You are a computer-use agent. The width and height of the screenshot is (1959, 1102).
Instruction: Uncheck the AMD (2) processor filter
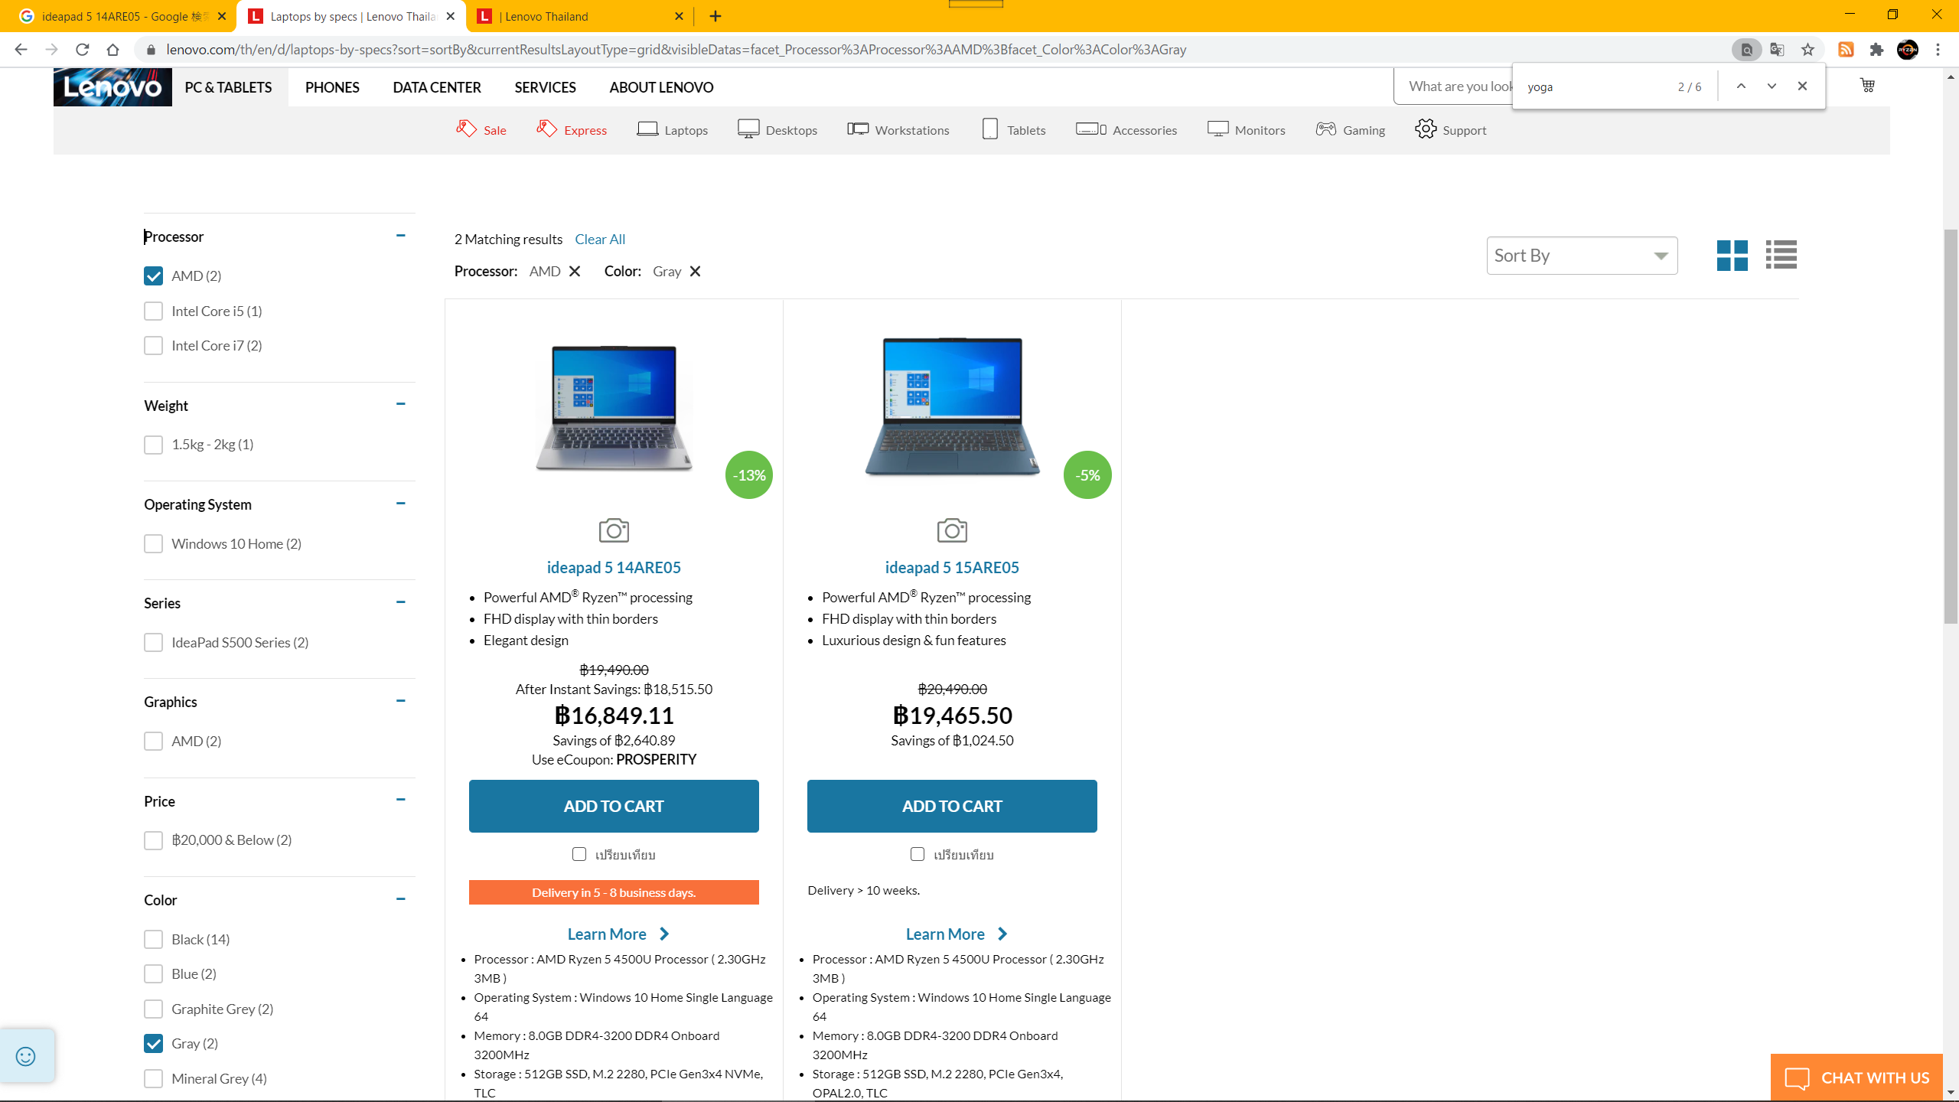point(153,275)
